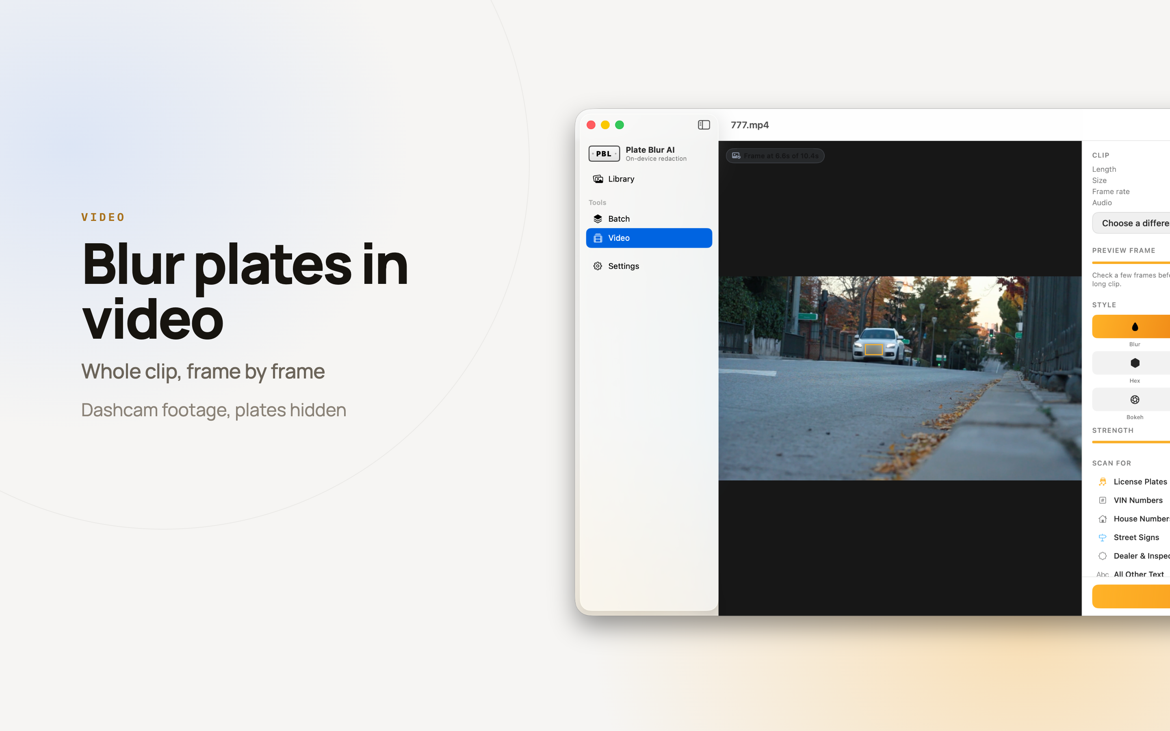The width and height of the screenshot is (1170, 731).
Task: Click the orange action button at panel bottom
Action: tap(1131, 596)
